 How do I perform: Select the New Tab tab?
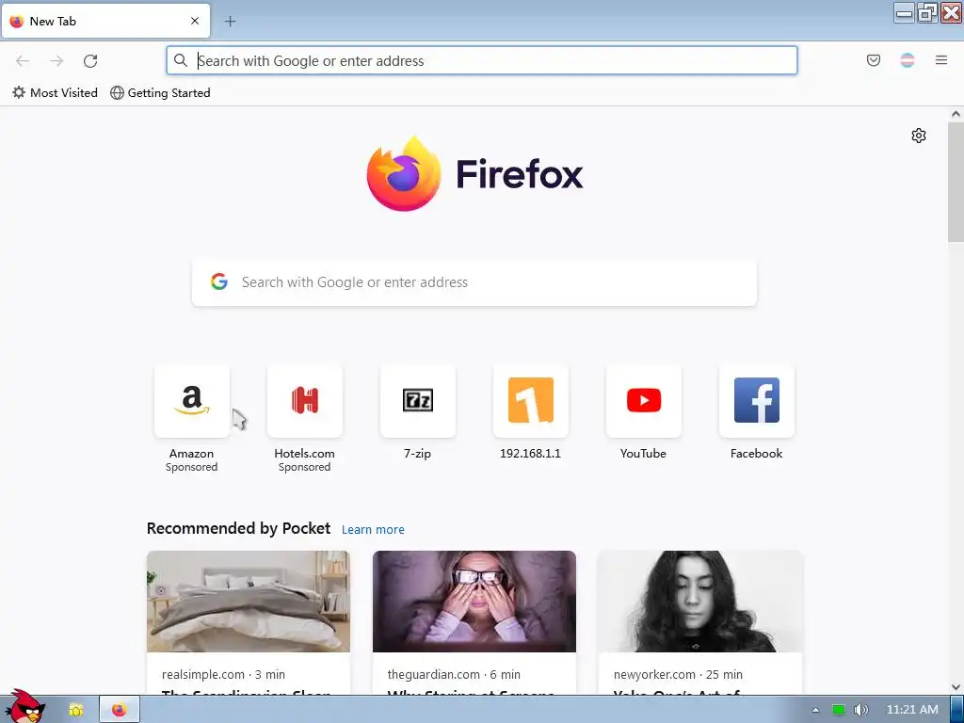(105, 21)
